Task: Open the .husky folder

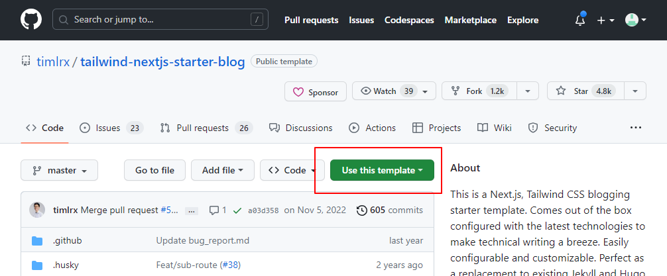Action: pos(66,265)
